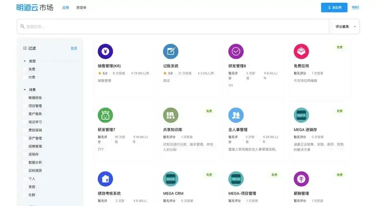Screen dimensions: 377x206
Task: Click the MEGA 进销存 card title
Action: pyautogui.click(x=305, y=130)
